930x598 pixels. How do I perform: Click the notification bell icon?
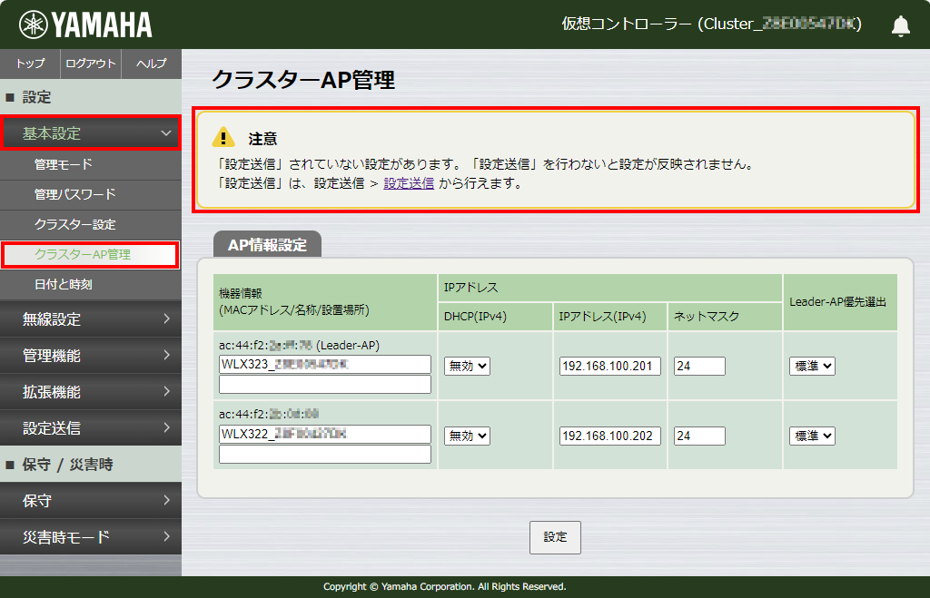(x=900, y=25)
